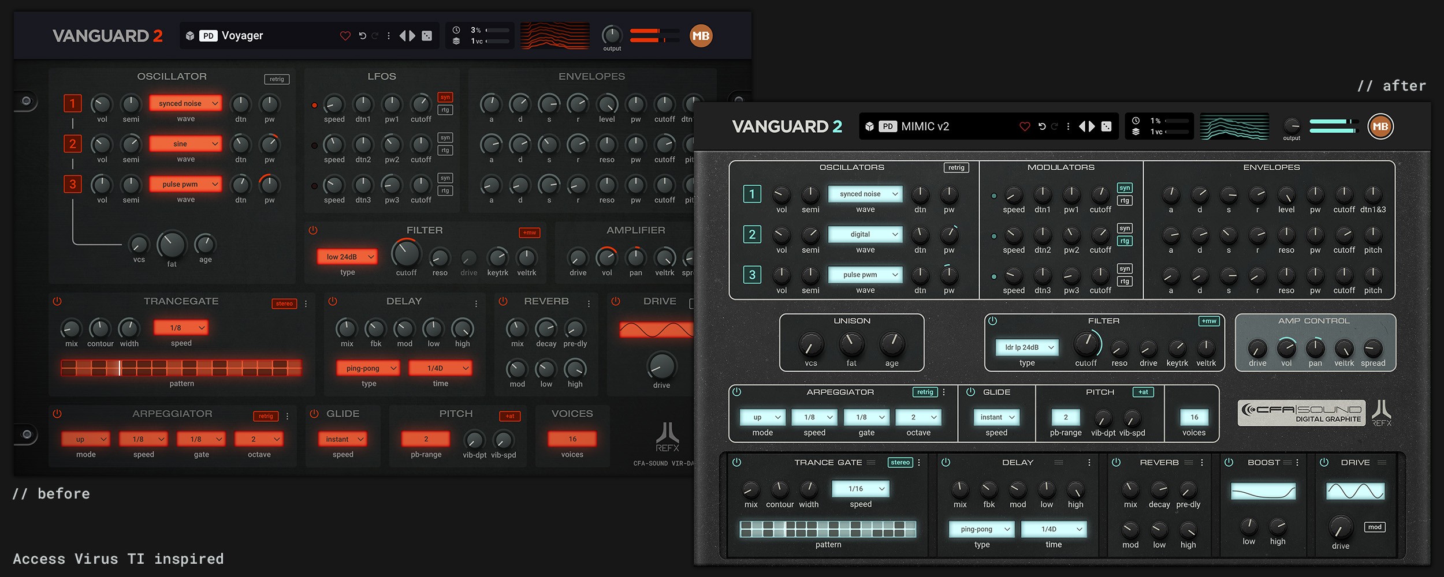This screenshot has width=1444, height=577.
Task: Toggle Boost power in teal window
Action: (x=1229, y=462)
